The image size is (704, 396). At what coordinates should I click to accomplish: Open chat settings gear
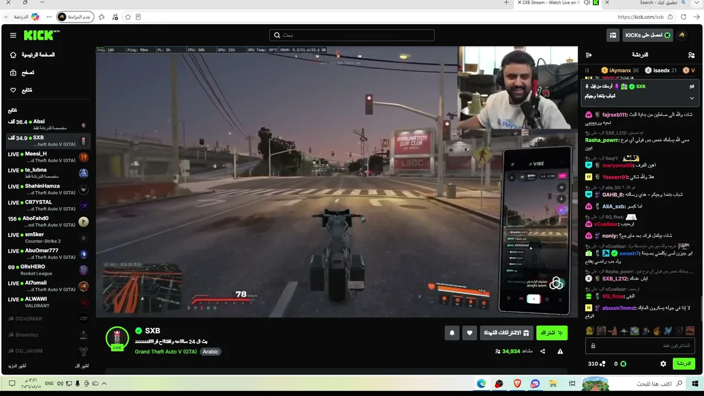(663, 364)
